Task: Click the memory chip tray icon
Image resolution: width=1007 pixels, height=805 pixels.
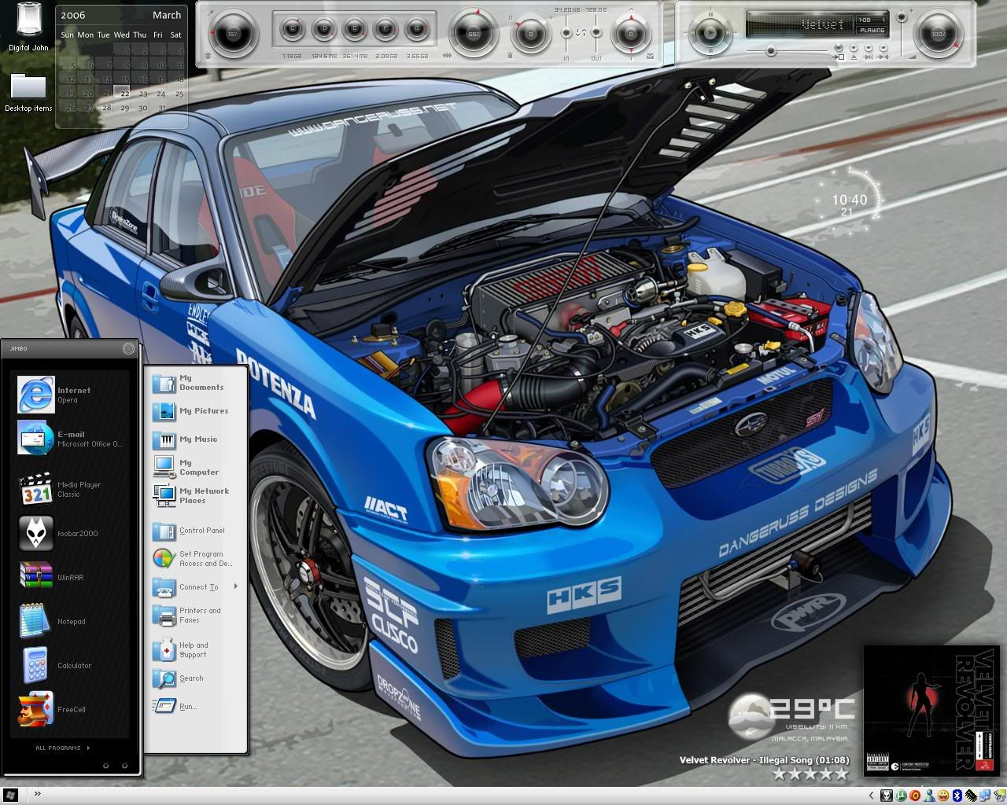Action: click(972, 796)
